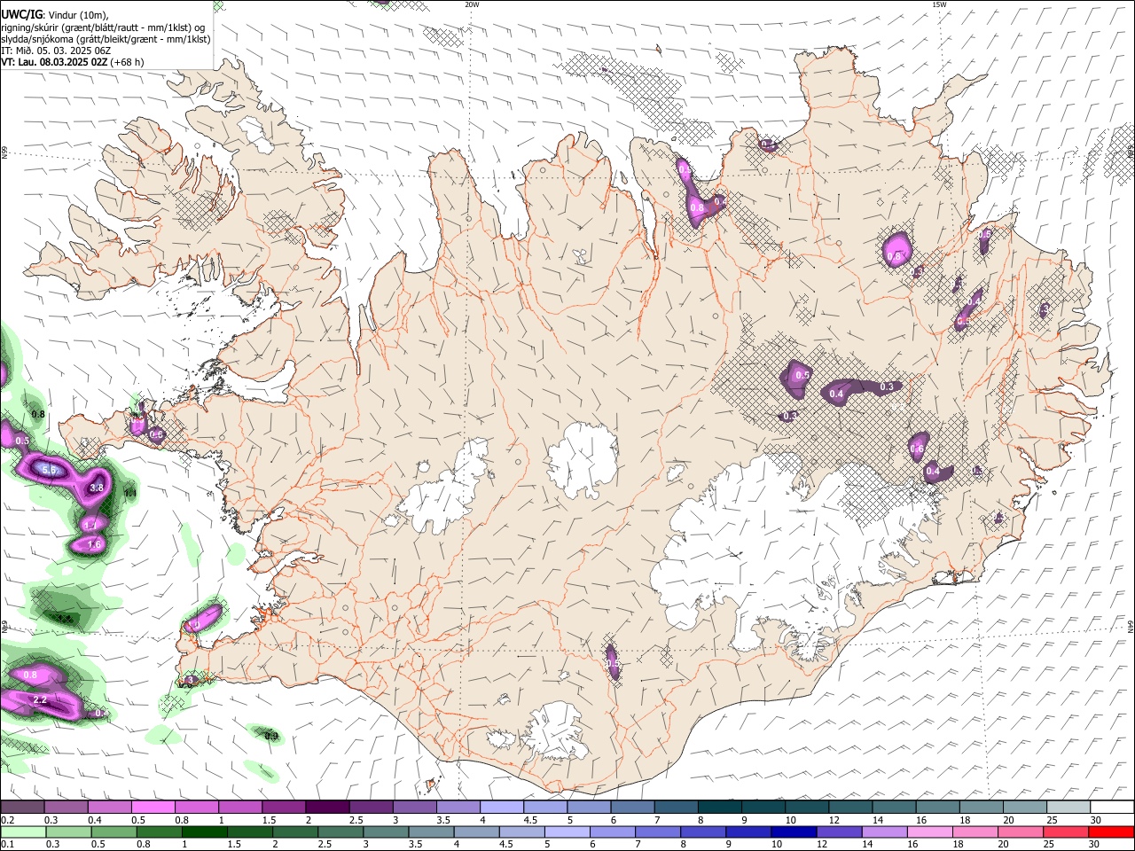
Task: Click the legend label '0.2' under the upper row
Action: point(7,820)
